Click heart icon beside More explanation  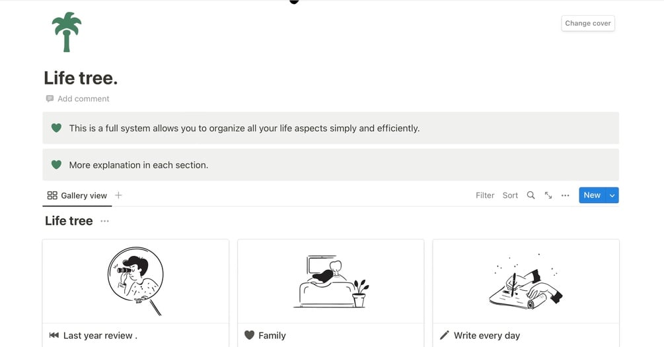[x=57, y=165]
